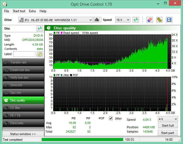Click the PIF average 0.00
Screen dimensions: 183x144
pos(88,123)
